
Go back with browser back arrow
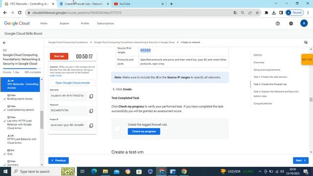click(x=5, y=13)
